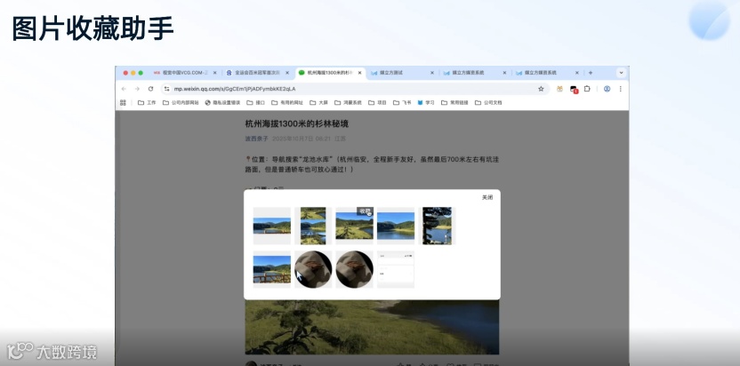Expand the tab search dropdown arrow
The width and height of the screenshot is (740, 366).
click(621, 73)
